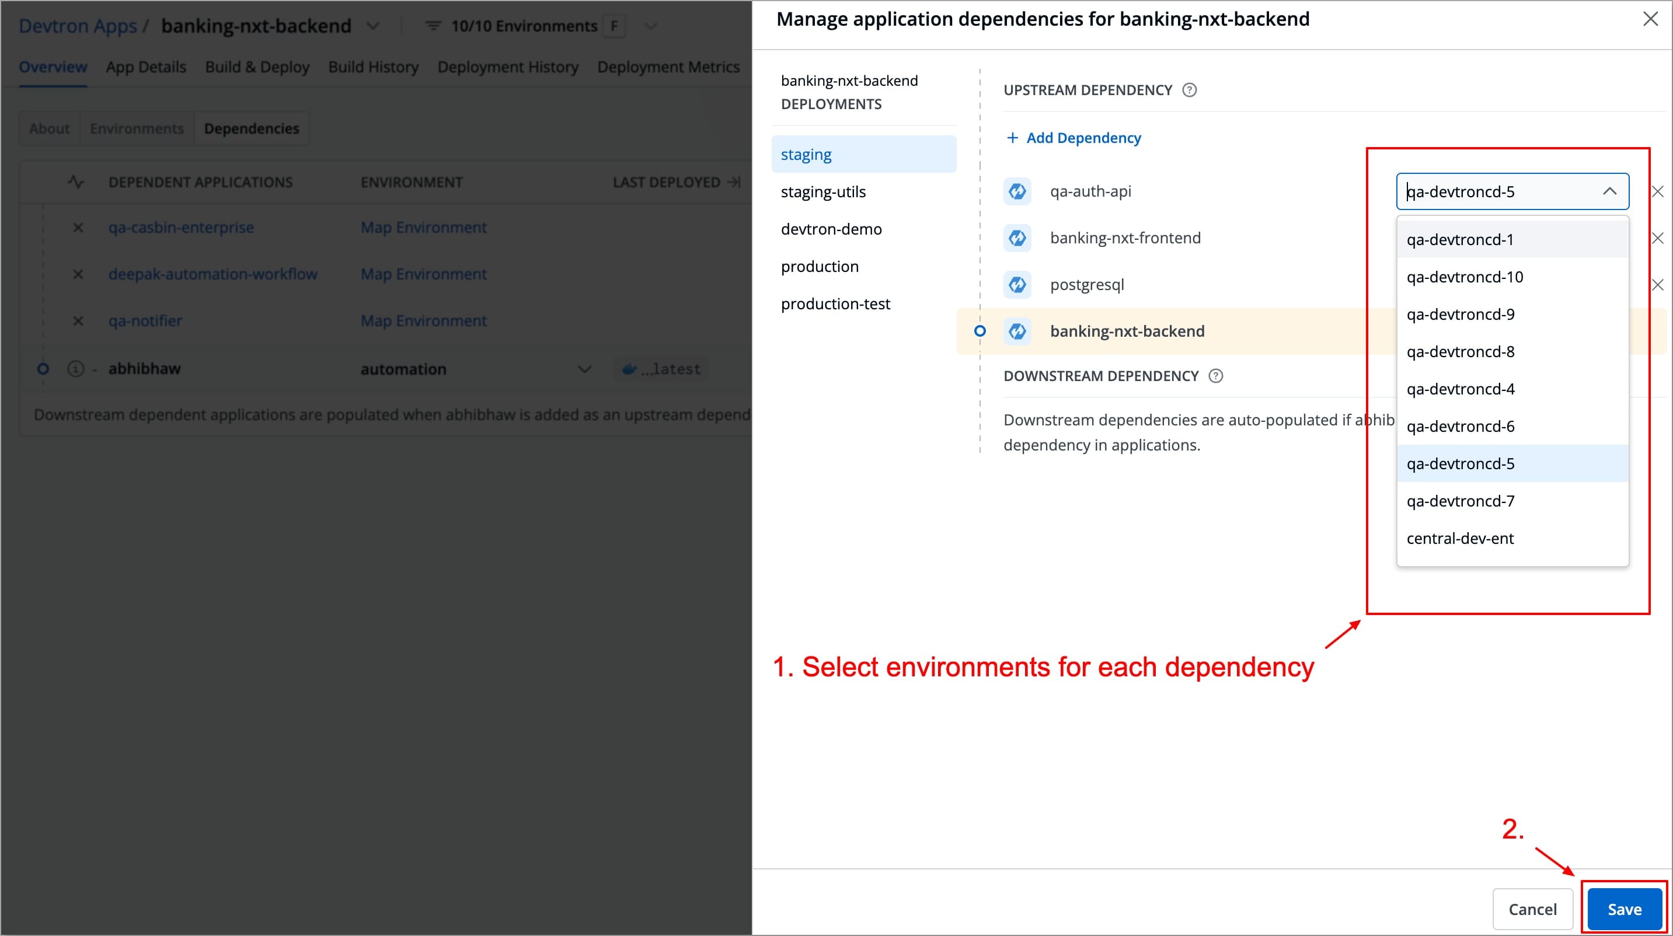Click the latest docker image tag
This screenshot has width=1673, height=936.
click(662, 369)
